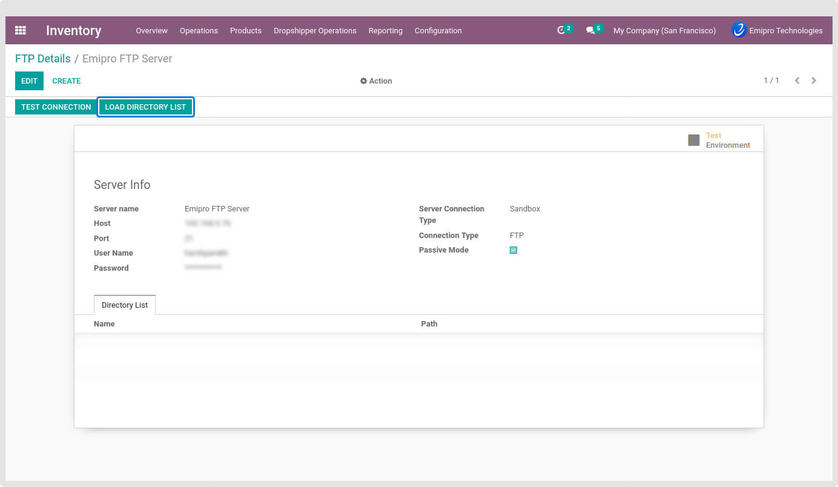Go to previous record arrow
The image size is (838, 487).
click(x=797, y=81)
